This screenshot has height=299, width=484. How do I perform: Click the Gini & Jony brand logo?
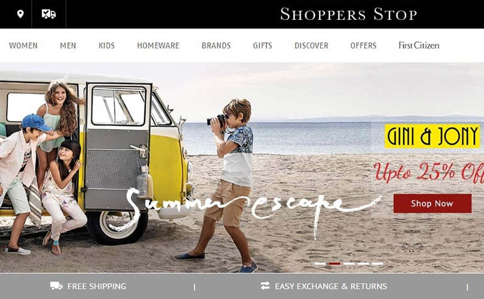(x=432, y=136)
